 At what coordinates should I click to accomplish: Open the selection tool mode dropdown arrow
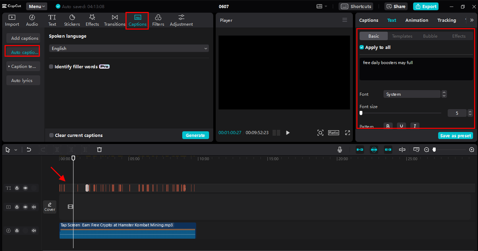pos(16,150)
